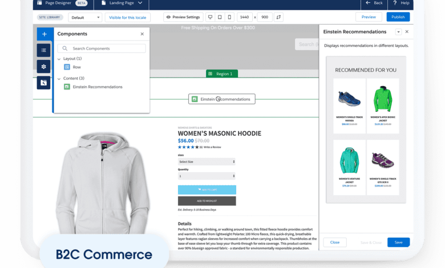Click the 'Details' heading

pos(184,224)
